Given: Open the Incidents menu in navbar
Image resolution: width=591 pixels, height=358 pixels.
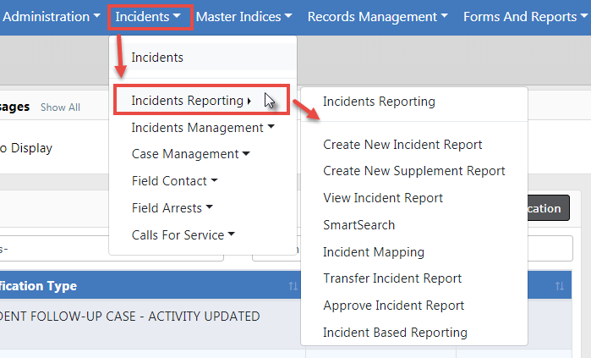Looking at the screenshot, I should pos(148,16).
